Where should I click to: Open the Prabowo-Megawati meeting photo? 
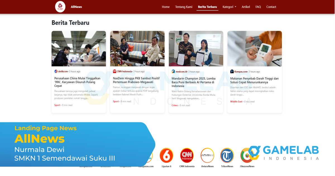[137, 49]
